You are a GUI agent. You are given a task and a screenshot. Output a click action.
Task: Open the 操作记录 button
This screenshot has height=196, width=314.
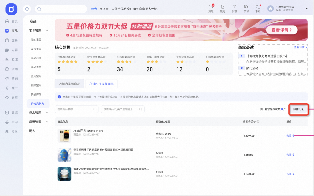click(299, 109)
